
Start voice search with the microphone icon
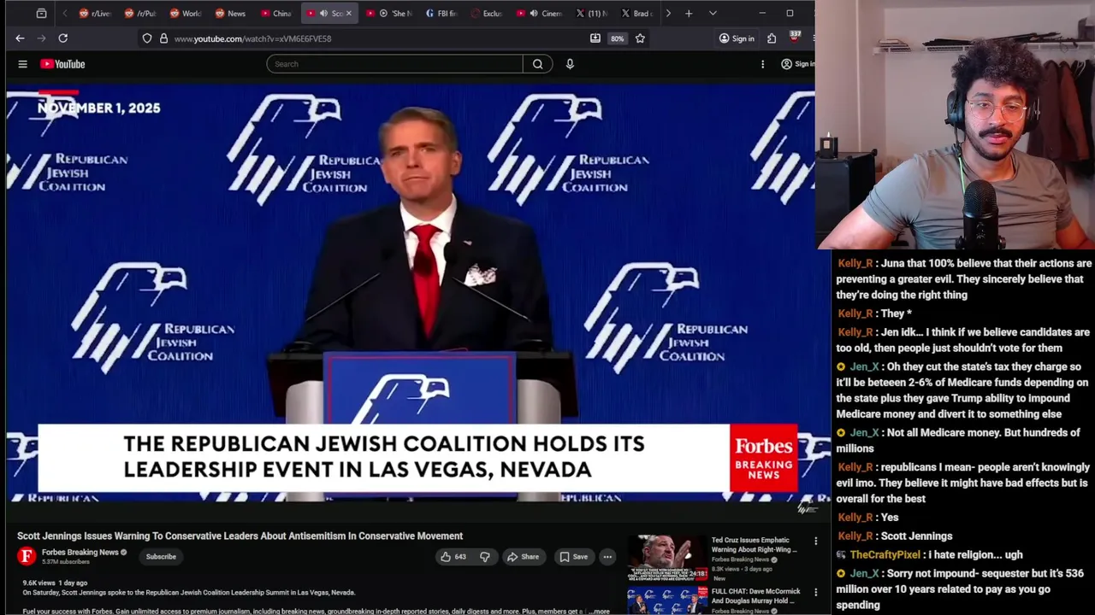point(570,64)
